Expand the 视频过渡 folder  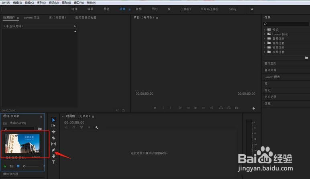[x=265, y=52]
